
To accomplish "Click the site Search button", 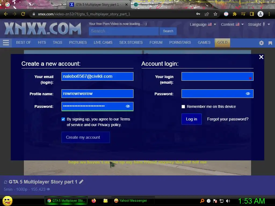I will [168, 31].
